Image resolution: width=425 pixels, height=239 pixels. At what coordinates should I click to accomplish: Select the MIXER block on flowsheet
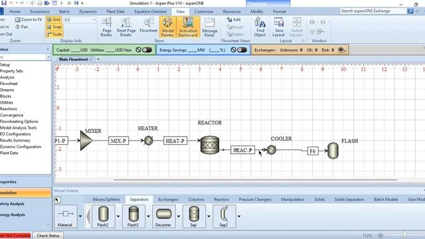tap(86, 140)
